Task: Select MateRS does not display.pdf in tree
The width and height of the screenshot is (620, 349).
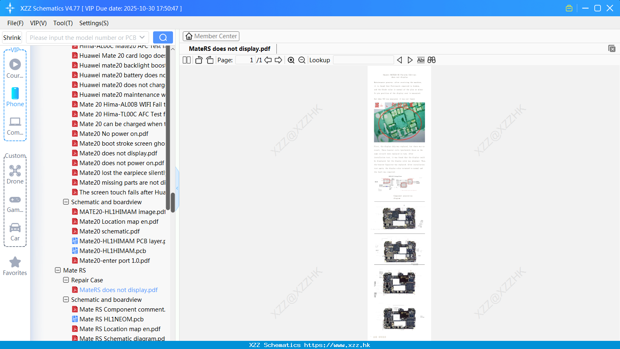Action: click(118, 290)
